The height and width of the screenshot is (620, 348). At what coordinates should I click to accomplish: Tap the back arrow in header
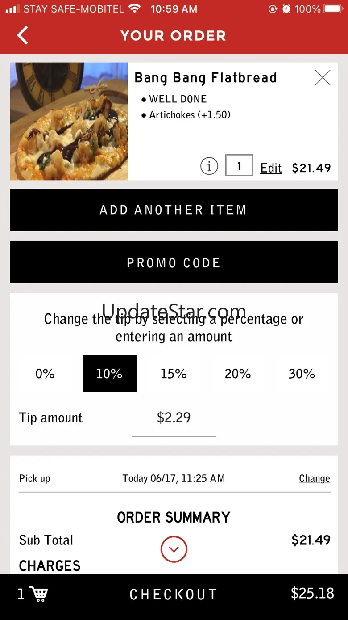click(23, 35)
